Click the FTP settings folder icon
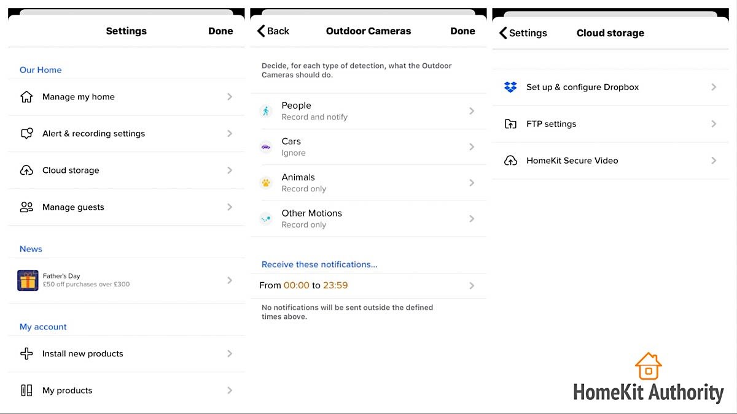The image size is (737, 414). tap(510, 123)
